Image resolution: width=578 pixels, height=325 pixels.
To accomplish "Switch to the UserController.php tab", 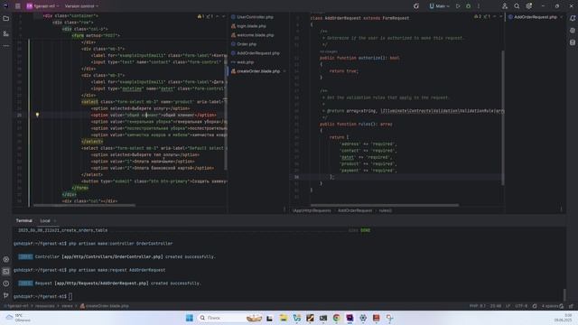I will 255,17.
